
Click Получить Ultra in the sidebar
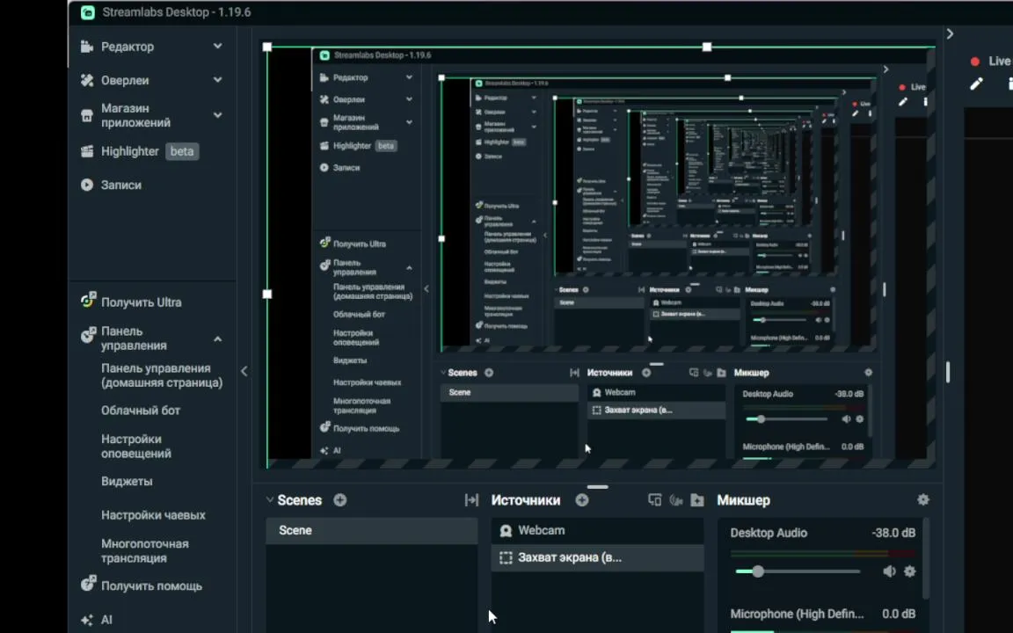click(x=141, y=302)
